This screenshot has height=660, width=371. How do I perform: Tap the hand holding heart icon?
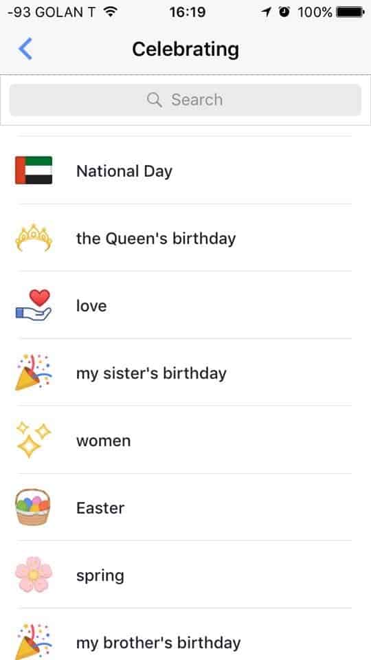tap(34, 305)
